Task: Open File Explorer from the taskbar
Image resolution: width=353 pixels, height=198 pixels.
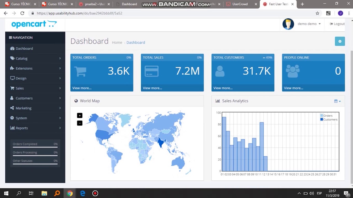Action: 44,193
